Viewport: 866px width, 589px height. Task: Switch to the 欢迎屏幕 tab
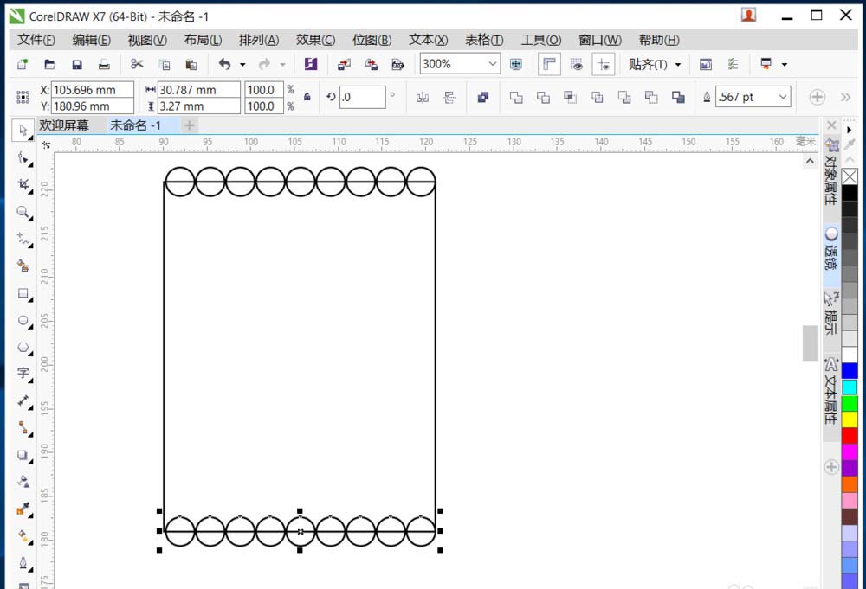[65, 125]
